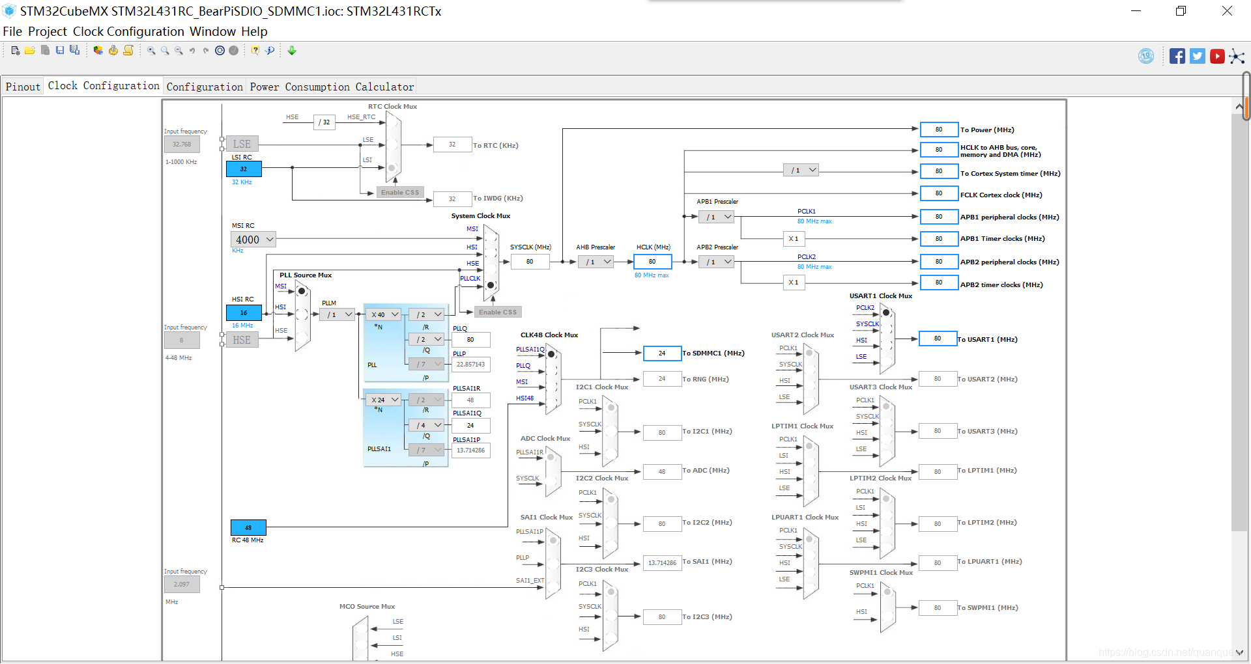Generate the project report with the colored shapes icon

[x=98, y=50]
